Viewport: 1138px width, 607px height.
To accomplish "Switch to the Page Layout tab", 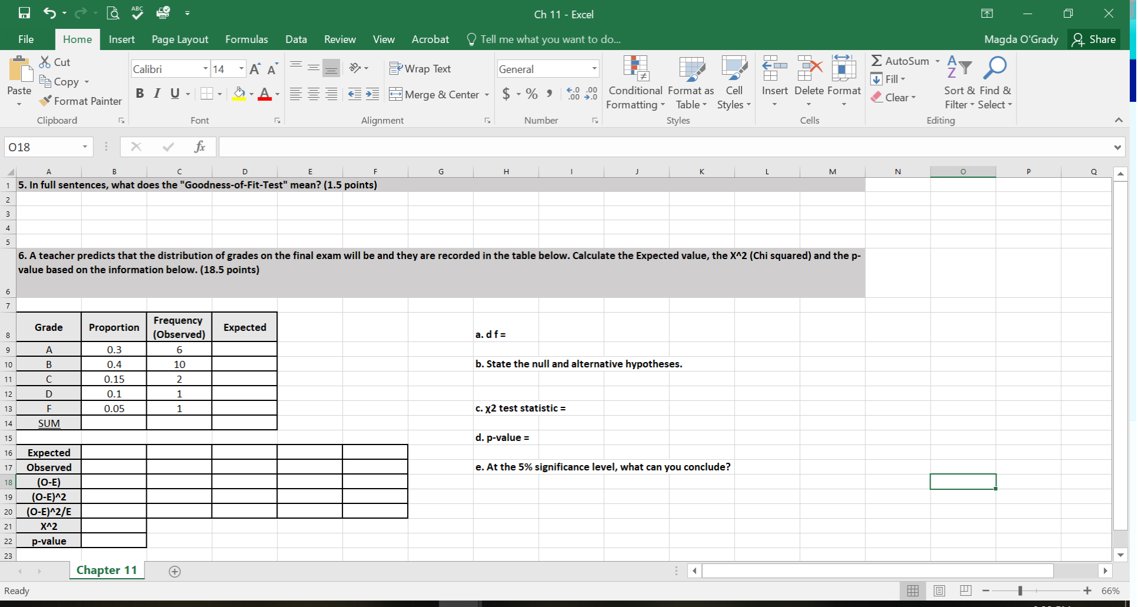I will click(180, 39).
